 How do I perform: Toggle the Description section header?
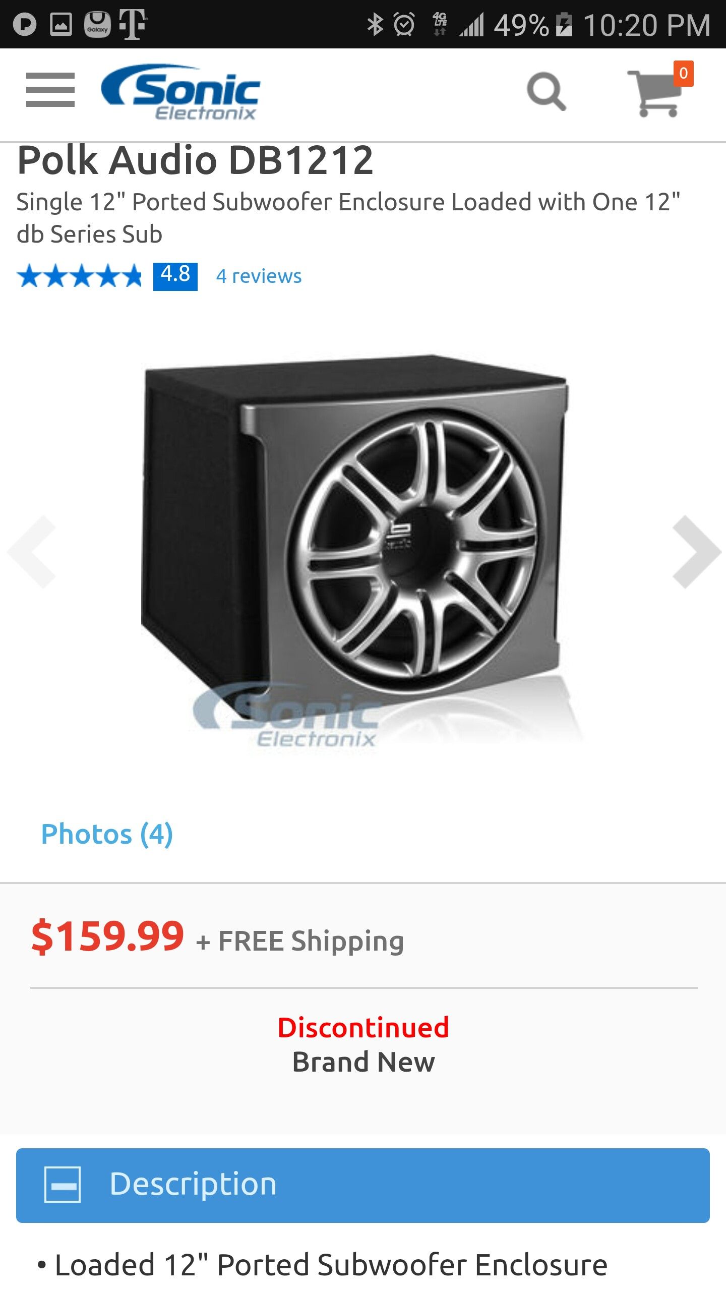click(363, 1185)
